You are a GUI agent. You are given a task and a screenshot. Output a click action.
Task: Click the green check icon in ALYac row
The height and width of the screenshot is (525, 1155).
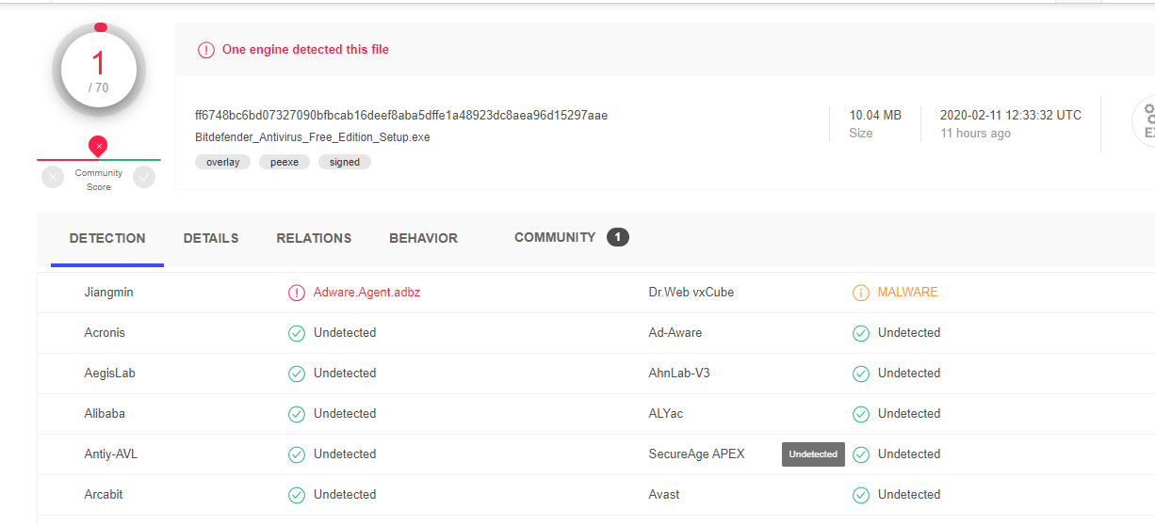tap(861, 414)
